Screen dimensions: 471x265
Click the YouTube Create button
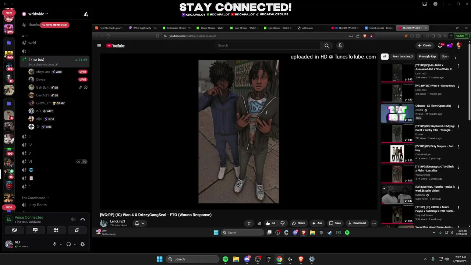point(425,46)
